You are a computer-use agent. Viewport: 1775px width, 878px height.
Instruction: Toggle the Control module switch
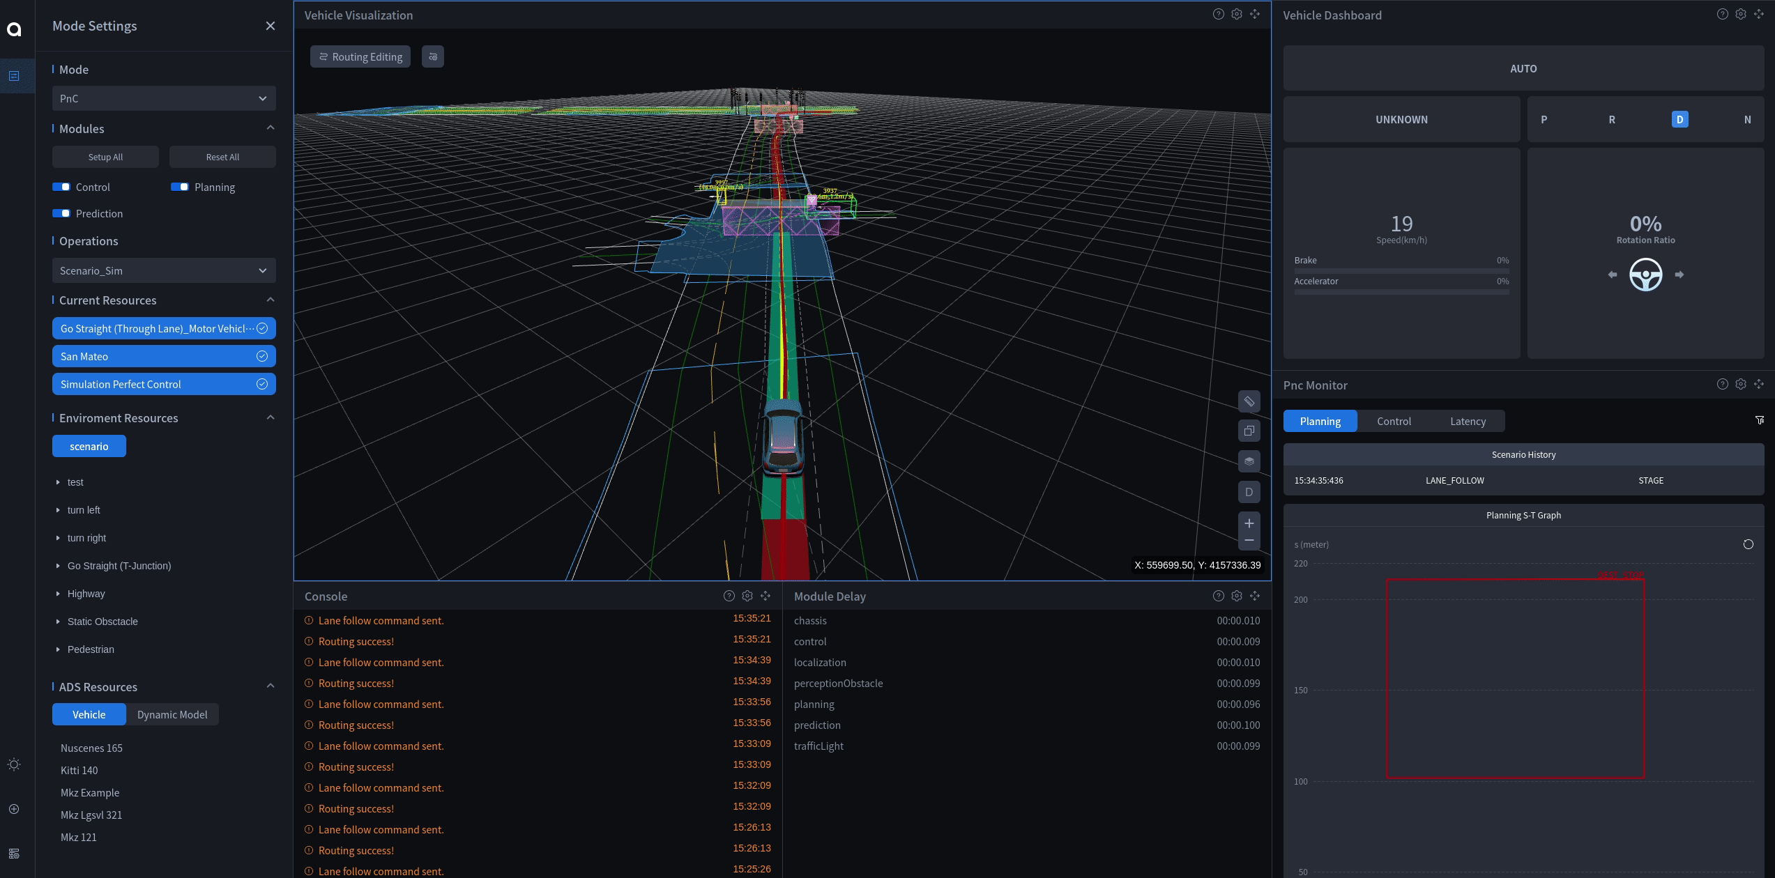click(x=61, y=187)
